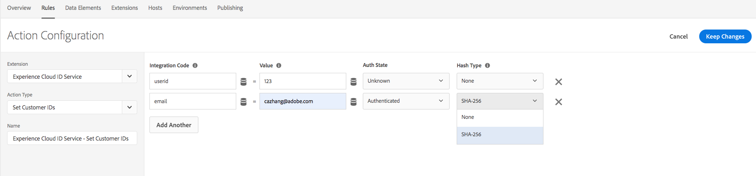Viewport: 756px width, 176px height.
Task: Open data element picker for userid integration code
Action: [x=243, y=82]
